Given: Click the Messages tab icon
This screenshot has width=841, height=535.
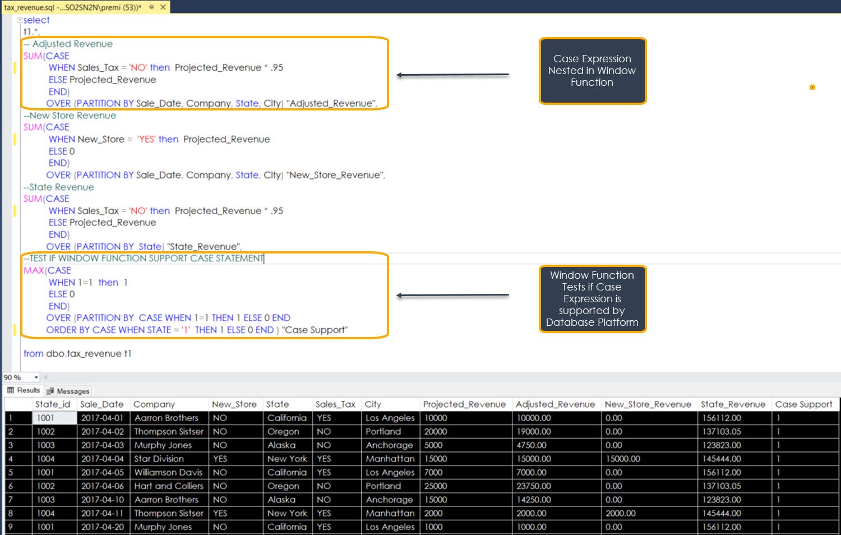Looking at the screenshot, I should pos(50,391).
